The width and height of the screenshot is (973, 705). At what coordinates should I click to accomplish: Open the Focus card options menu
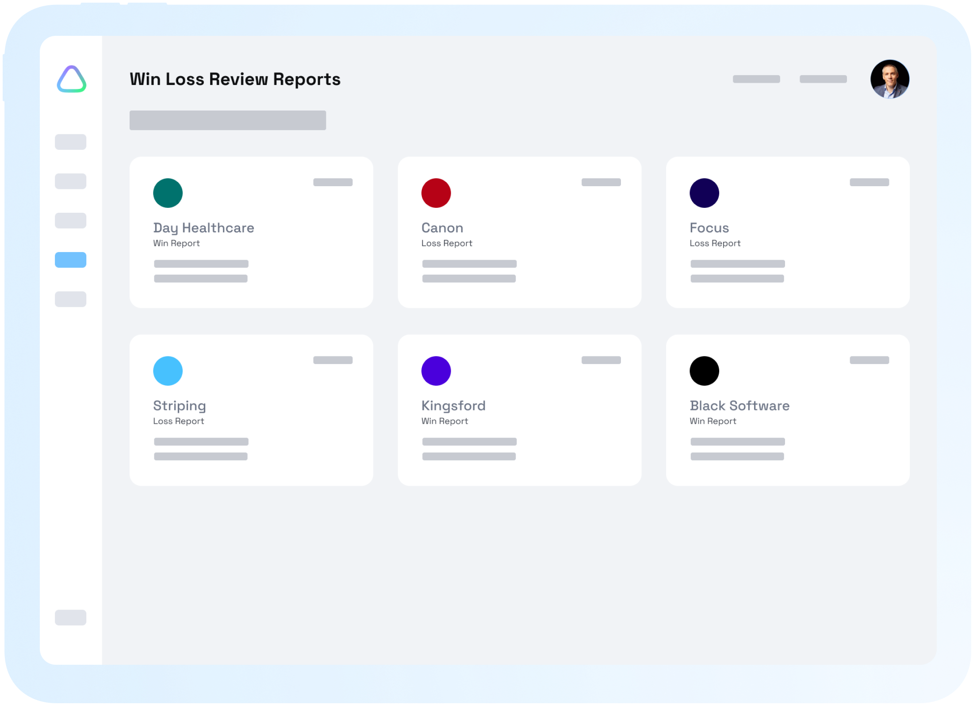[x=870, y=182]
